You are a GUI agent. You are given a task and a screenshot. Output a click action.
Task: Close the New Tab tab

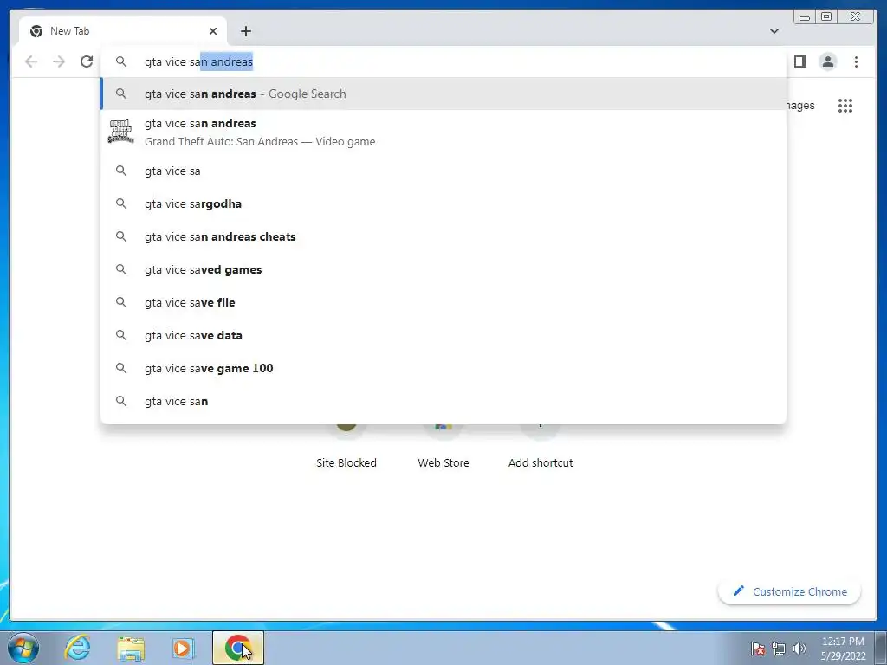point(213,31)
